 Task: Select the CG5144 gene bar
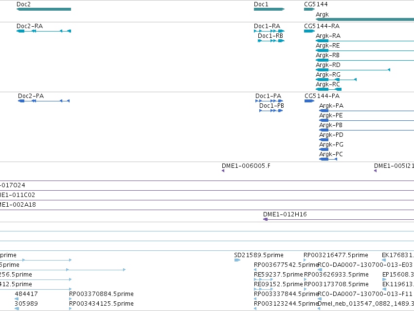click(x=309, y=9)
